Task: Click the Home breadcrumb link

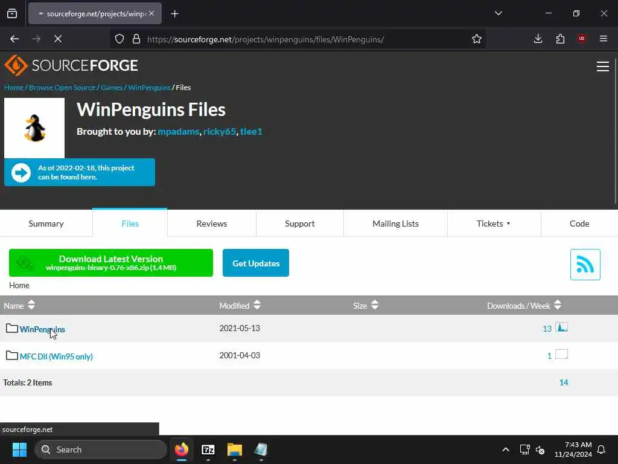Action: (14, 87)
